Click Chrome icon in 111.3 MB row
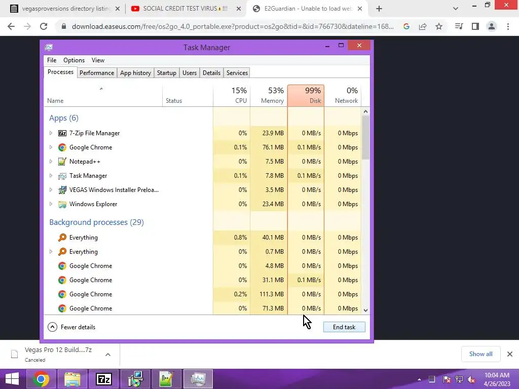Image resolution: width=519 pixels, height=389 pixels. tap(62, 294)
